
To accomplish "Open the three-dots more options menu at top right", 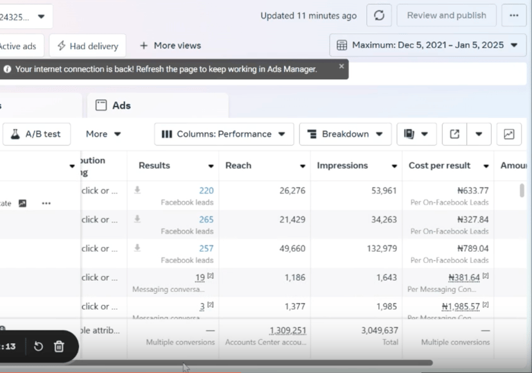I will (x=514, y=15).
